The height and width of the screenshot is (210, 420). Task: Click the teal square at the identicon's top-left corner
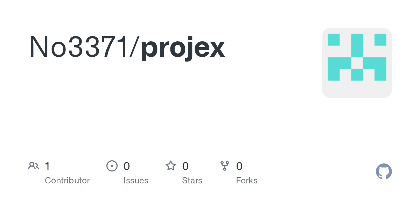334,40
